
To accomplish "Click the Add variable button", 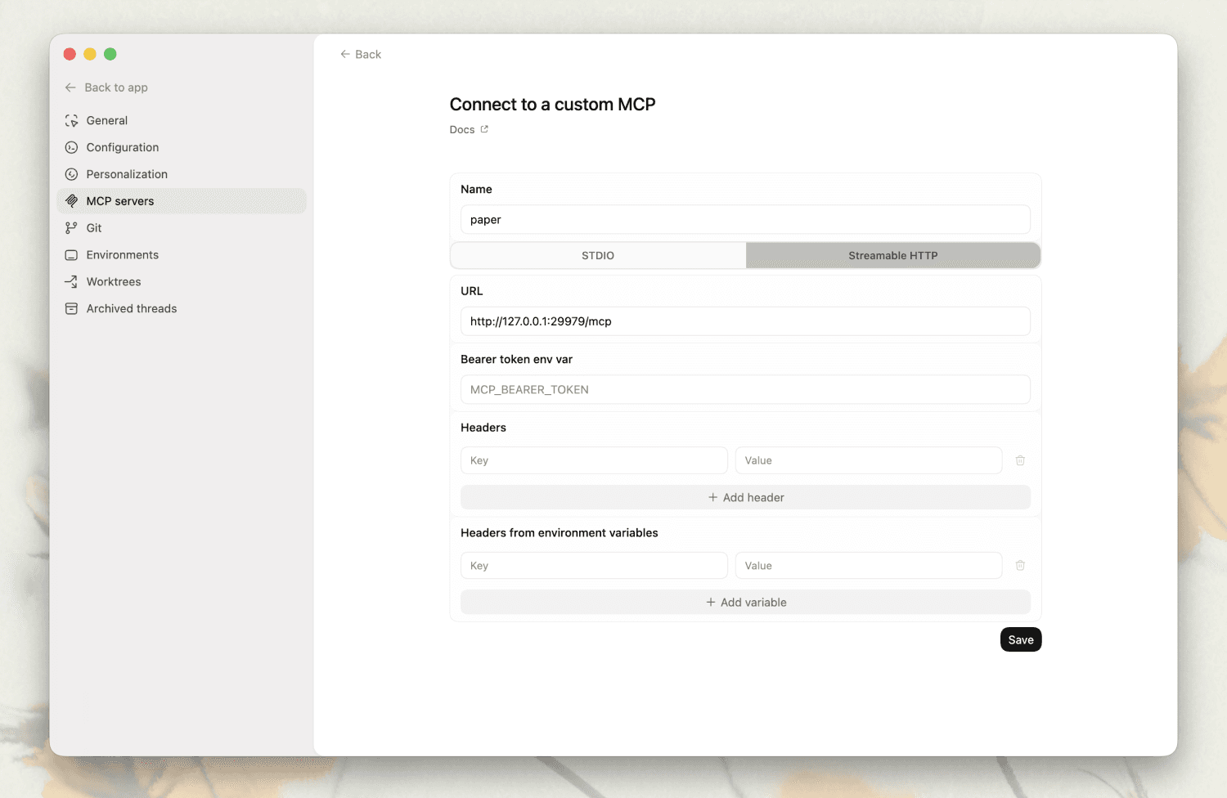I will pos(745,603).
